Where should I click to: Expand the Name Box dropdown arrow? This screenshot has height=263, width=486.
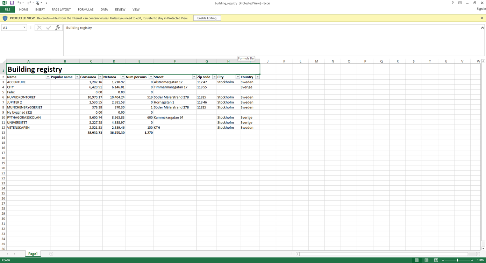pyautogui.click(x=24, y=28)
